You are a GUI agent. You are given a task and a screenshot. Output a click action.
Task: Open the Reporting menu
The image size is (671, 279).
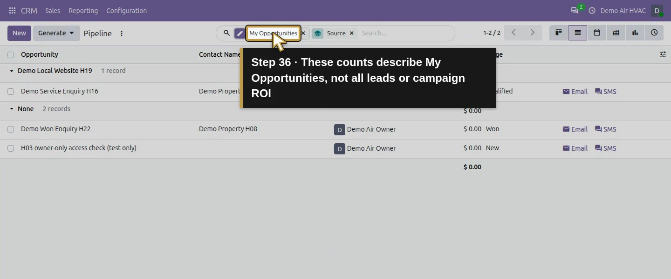click(x=83, y=11)
